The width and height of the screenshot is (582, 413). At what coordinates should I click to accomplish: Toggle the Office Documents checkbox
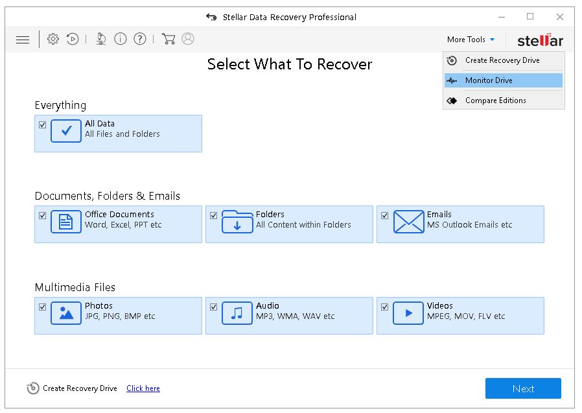coord(43,215)
